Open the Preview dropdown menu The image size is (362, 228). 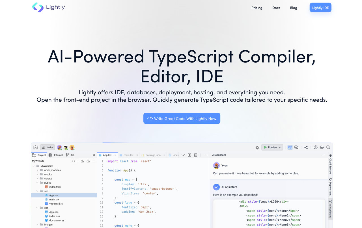tap(280, 147)
